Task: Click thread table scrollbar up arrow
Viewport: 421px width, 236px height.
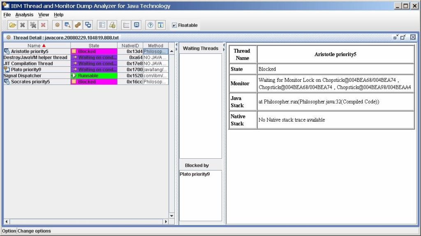Action: pyautogui.click(x=171, y=51)
